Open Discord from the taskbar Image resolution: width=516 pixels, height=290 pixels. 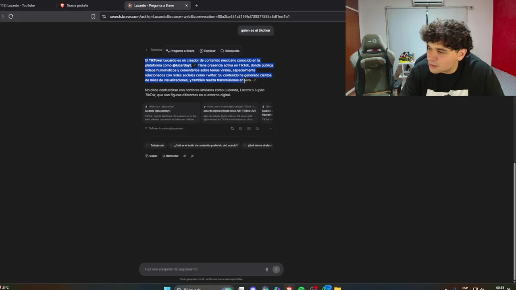click(x=253, y=288)
